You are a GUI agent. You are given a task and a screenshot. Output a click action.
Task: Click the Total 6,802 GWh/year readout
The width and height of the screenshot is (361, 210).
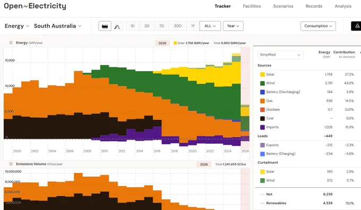[229, 43]
